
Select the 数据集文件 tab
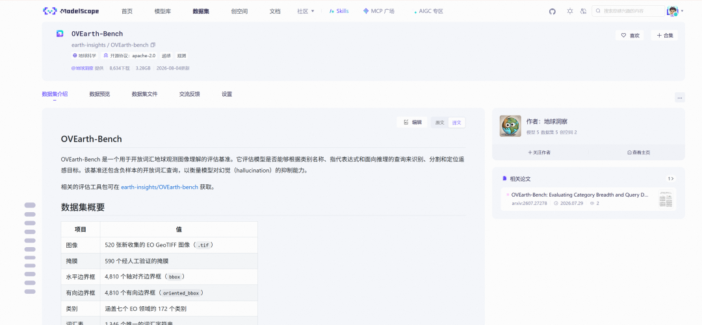[x=144, y=94]
